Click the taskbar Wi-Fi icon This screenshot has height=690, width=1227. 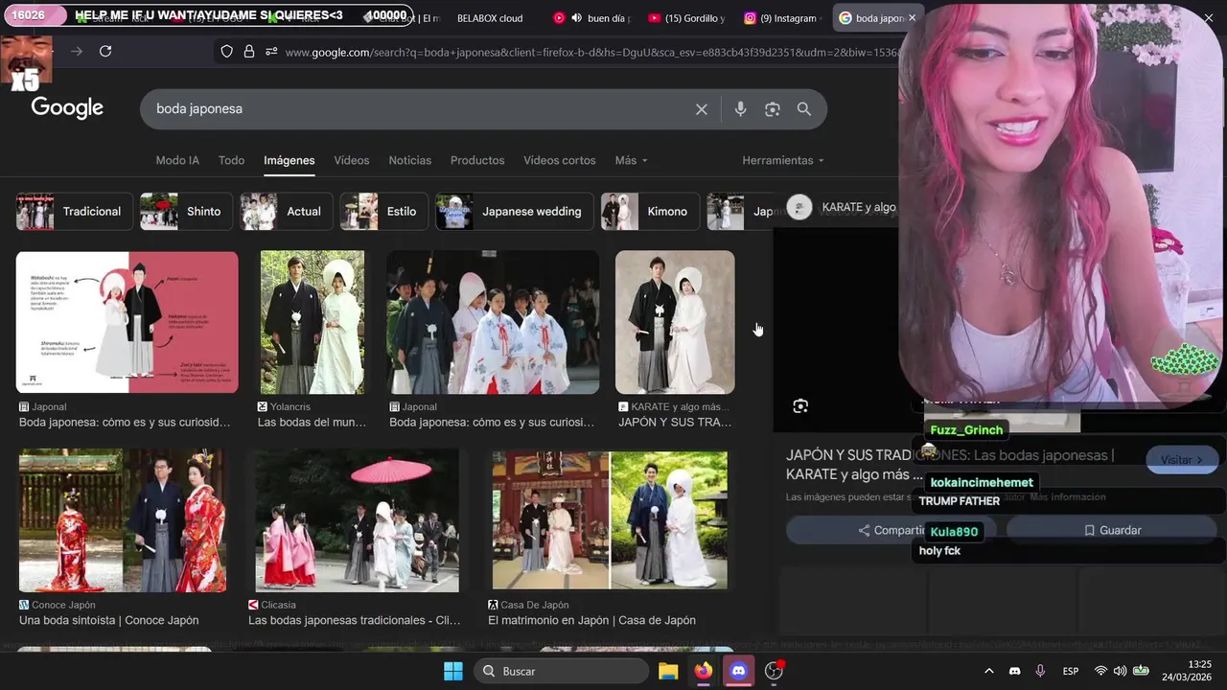coord(1100,671)
